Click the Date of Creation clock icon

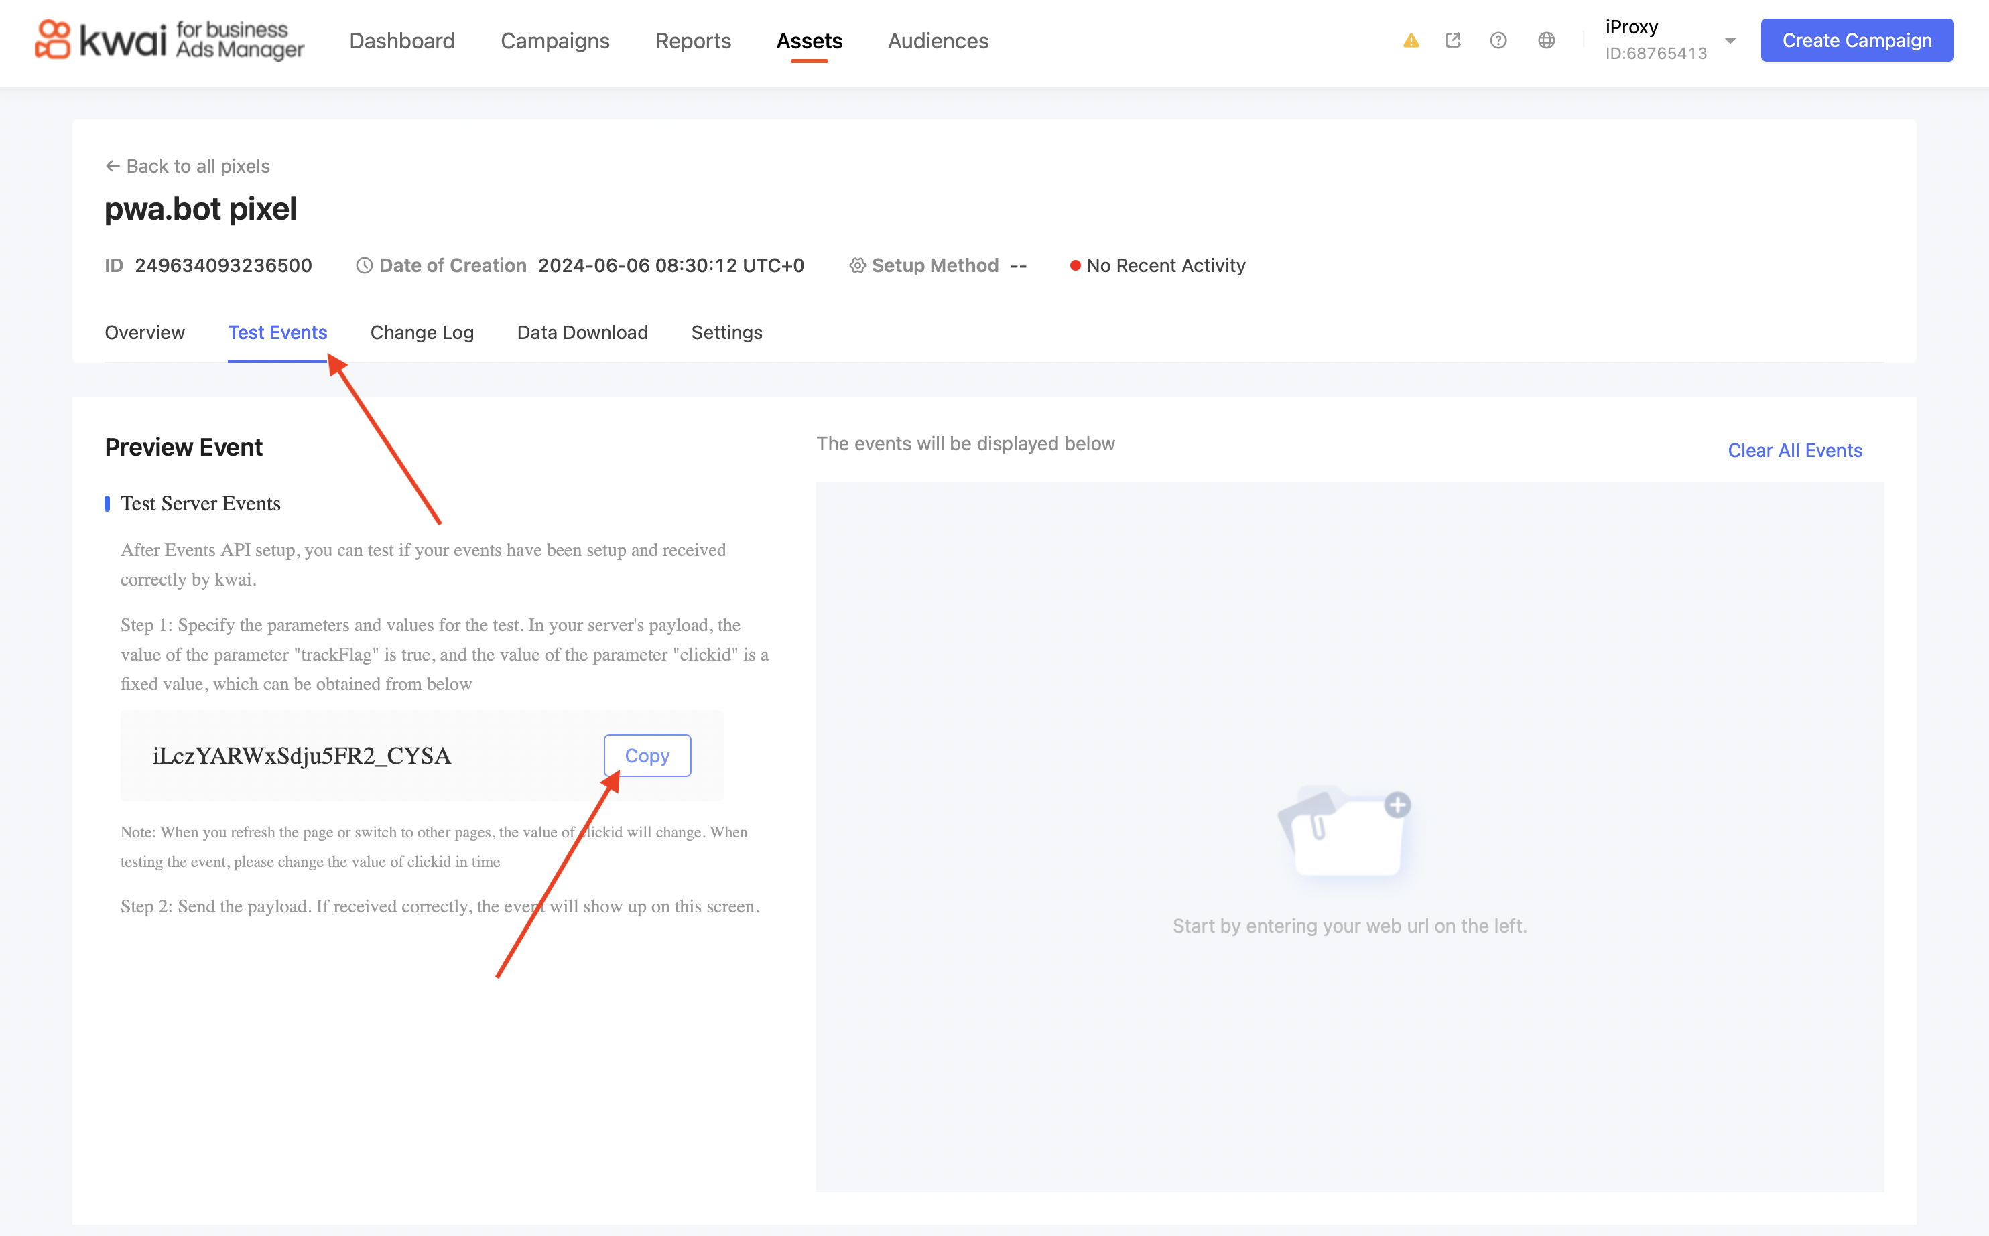[x=365, y=266]
